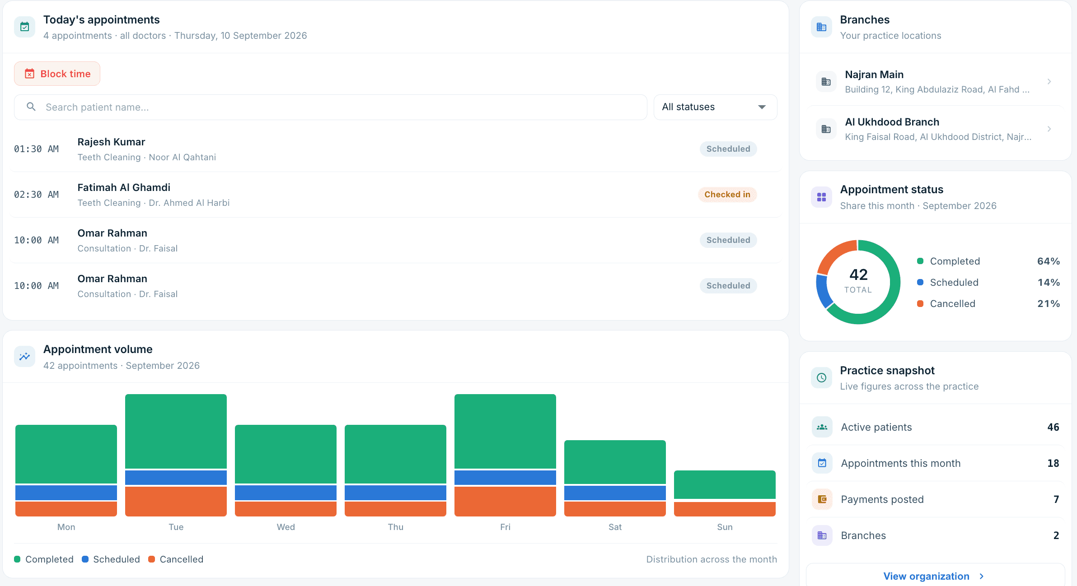Click the Completed legend swatch in Appointment status

click(x=920, y=261)
